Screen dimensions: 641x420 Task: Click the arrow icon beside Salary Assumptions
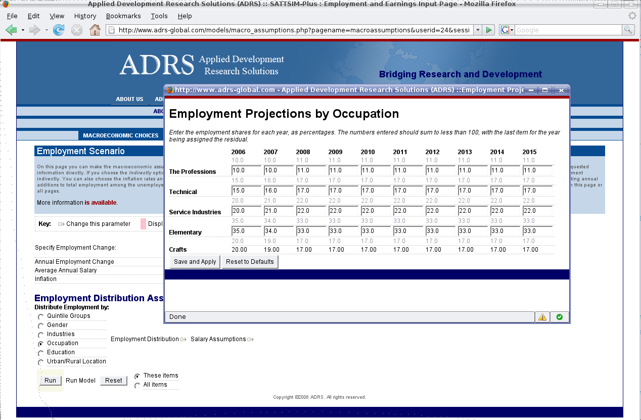[x=250, y=339]
